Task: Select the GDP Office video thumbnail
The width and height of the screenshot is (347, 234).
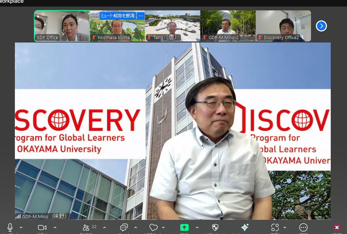Action: (x=62, y=26)
